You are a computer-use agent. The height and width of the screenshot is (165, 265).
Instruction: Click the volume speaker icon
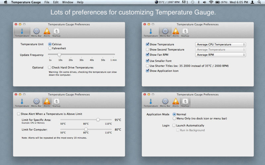(x=204, y=2)
